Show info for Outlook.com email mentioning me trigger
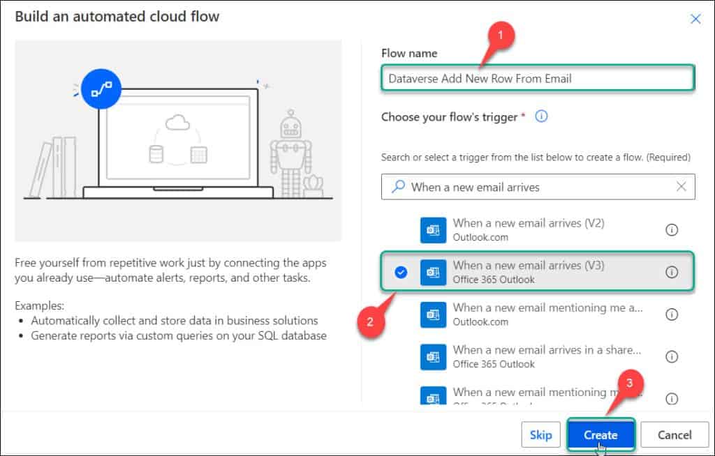 click(x=671, y=314)
